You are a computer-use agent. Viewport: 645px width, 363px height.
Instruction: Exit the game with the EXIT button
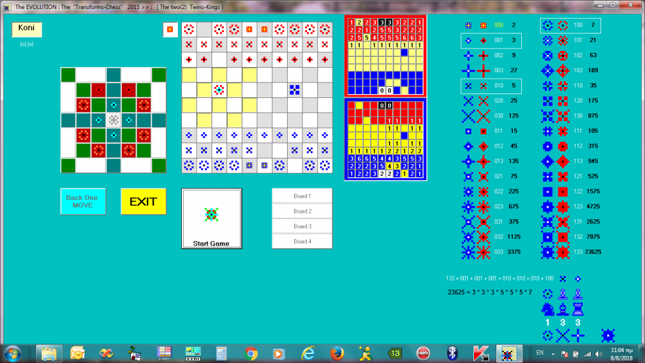(x=144, y=201)
